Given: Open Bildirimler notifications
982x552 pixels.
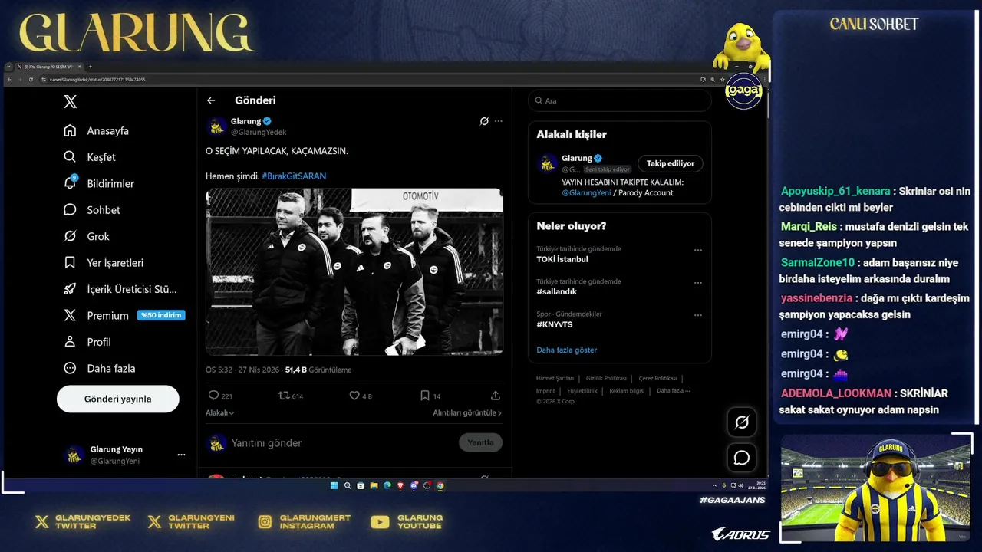Looking at the screenshot, I should (99, 184).
